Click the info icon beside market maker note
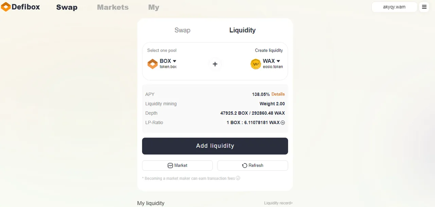 click(238, 178)
